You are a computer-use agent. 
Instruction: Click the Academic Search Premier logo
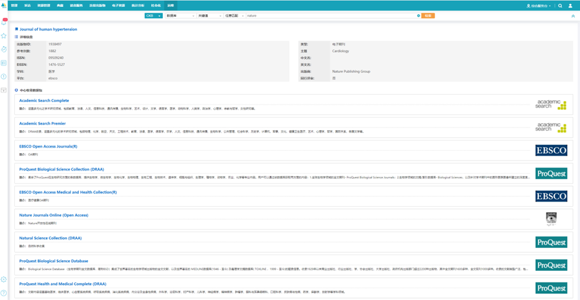tap(551, 128)
